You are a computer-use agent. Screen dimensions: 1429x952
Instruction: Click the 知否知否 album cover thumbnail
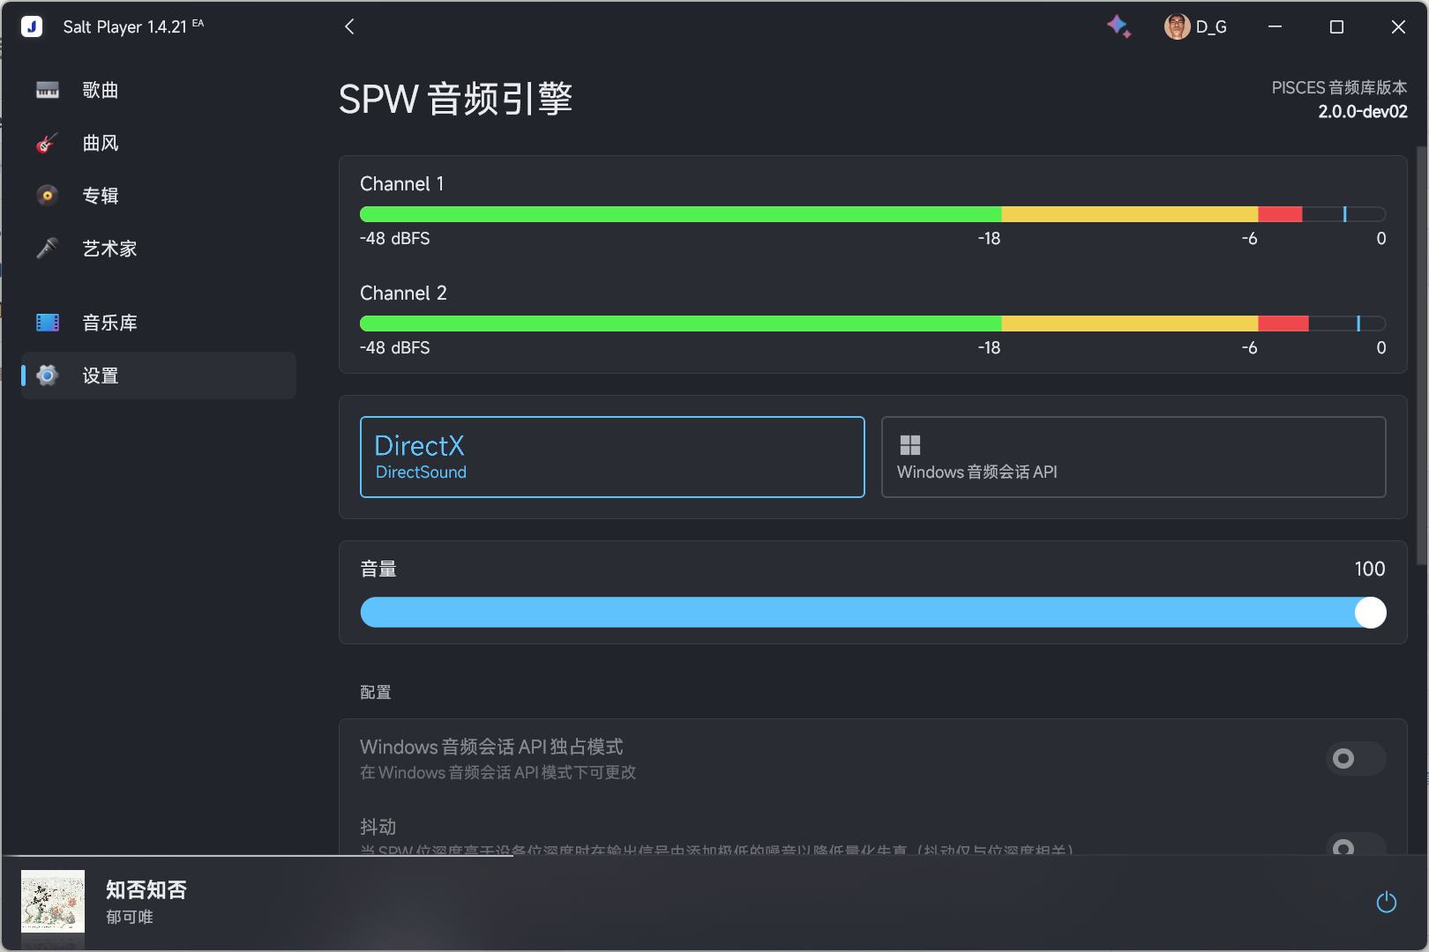point(53,902)
